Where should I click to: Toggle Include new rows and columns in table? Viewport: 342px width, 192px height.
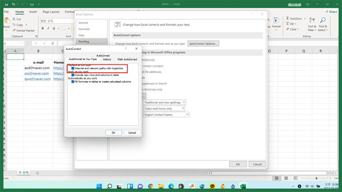(73, 75)
